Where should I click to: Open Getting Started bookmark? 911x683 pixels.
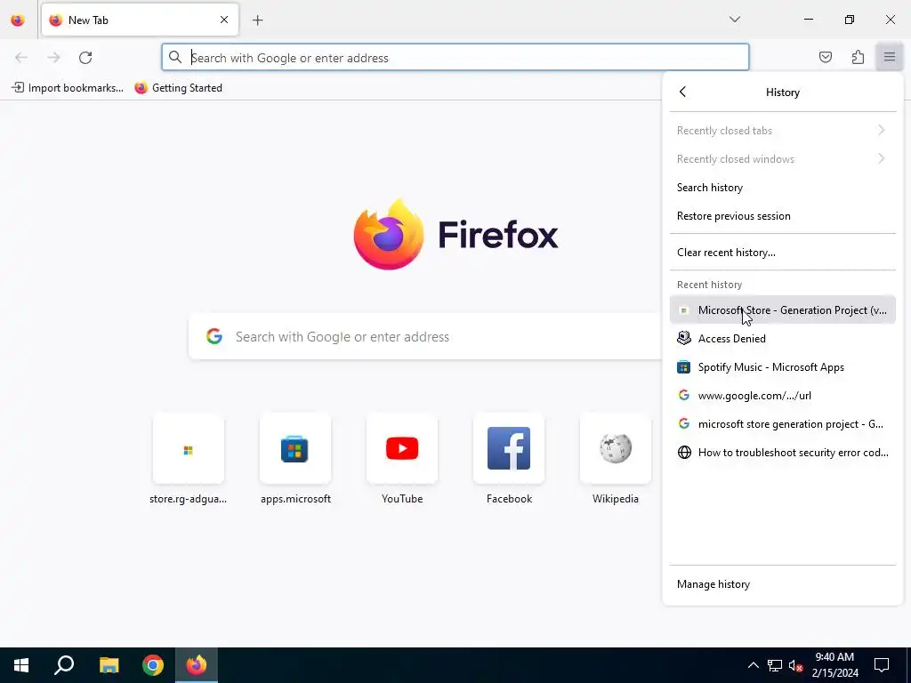pyautogui.click(x=178, y=88)
